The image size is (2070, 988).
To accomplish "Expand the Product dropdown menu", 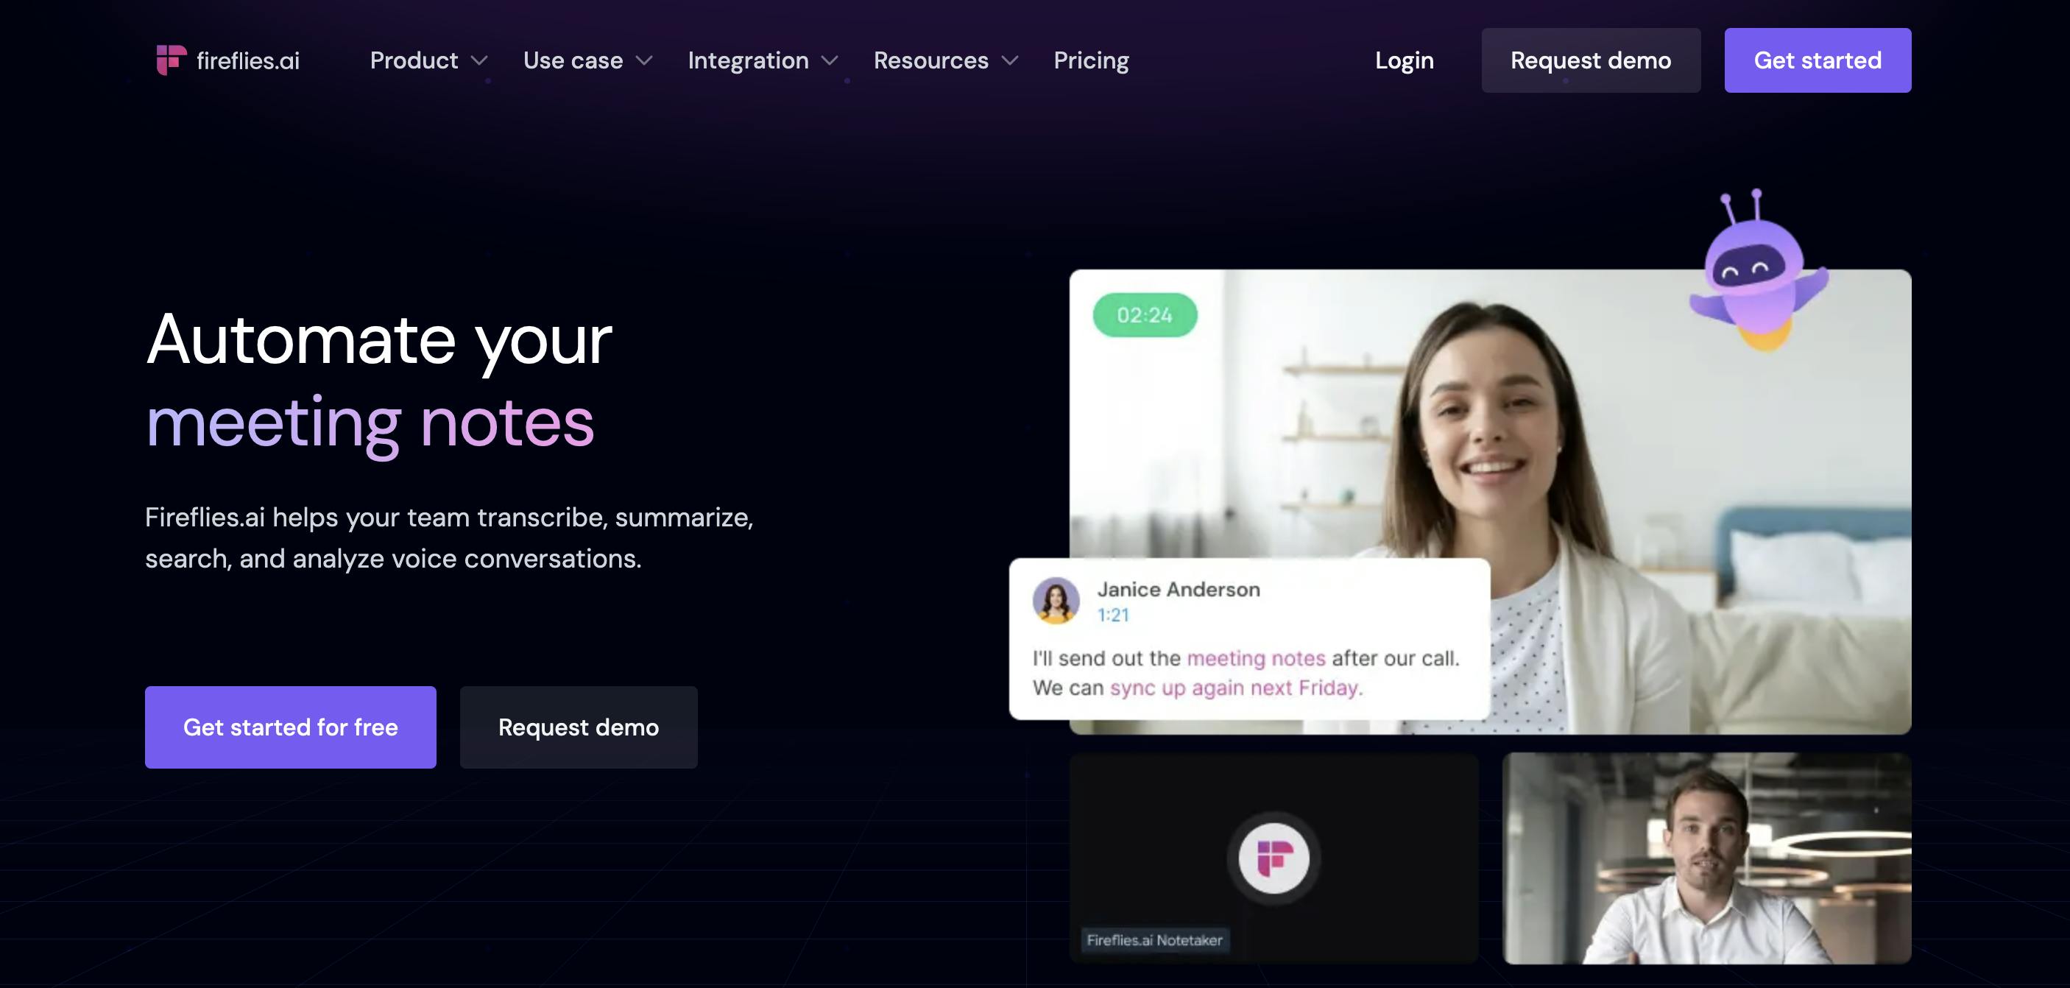I will 426,60.
